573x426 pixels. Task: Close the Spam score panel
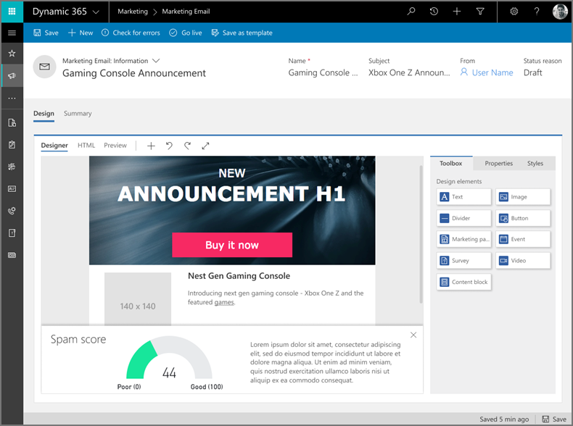tap(413, 335)
